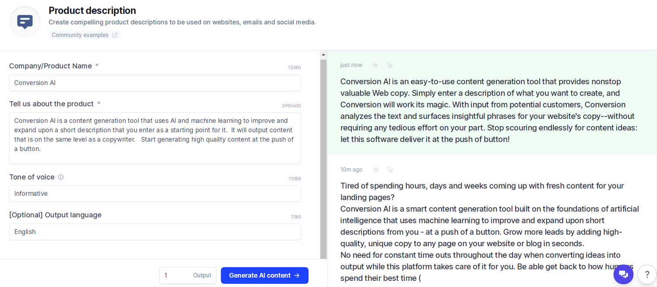Open the Tone of voice info tooltip
The height and width of the screenshot is (287, 657).
(60, 177)
